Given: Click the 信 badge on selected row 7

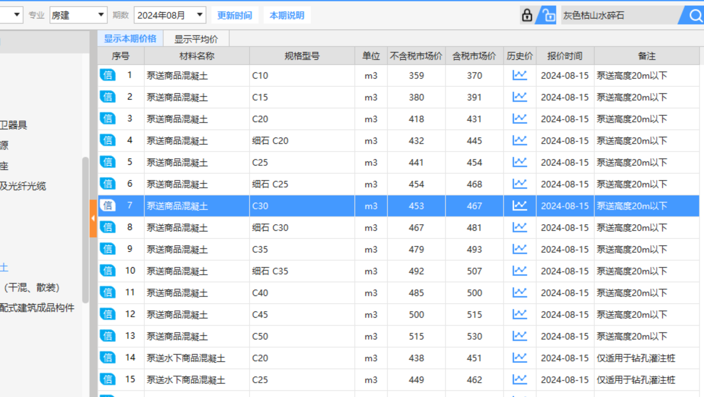Looking at the screenshot, I should 108,205.
